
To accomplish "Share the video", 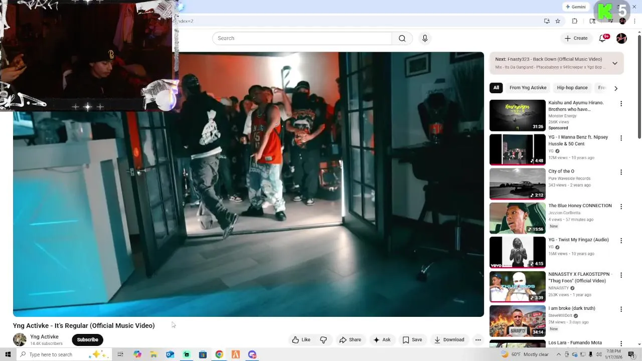I will click(x=350, y=339).
